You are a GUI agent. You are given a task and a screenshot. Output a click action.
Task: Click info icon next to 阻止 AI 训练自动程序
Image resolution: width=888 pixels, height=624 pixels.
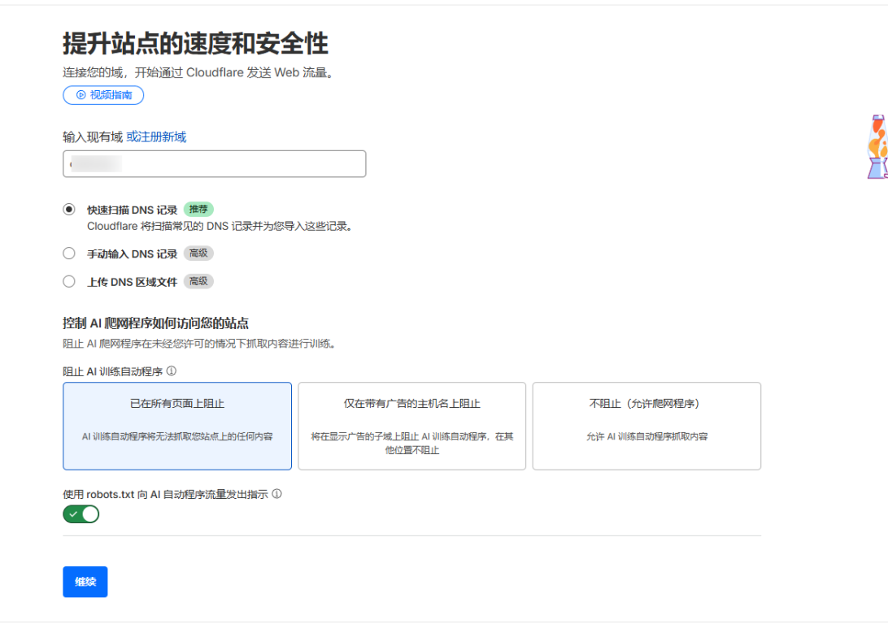click(172, 371)
